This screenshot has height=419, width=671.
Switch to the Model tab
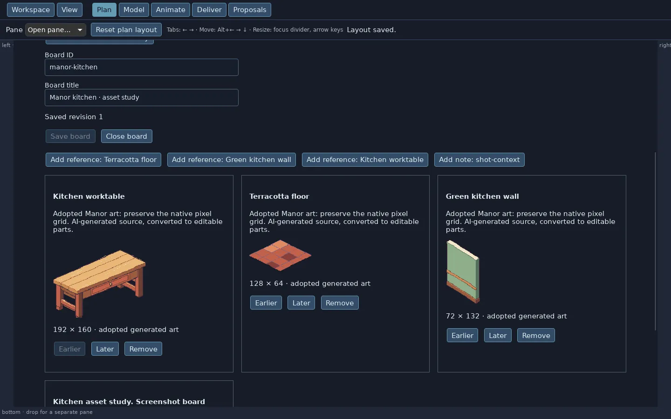click(134, 10)
